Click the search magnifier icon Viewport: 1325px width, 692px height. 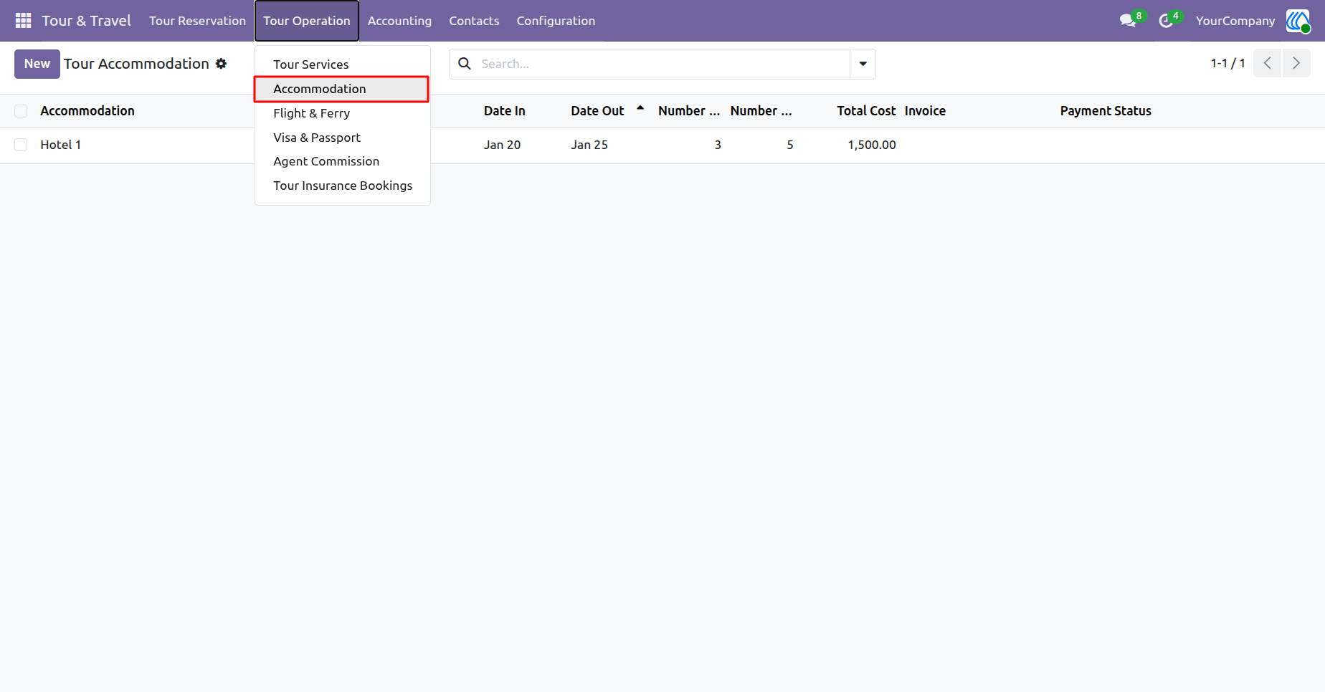[465, 64]
